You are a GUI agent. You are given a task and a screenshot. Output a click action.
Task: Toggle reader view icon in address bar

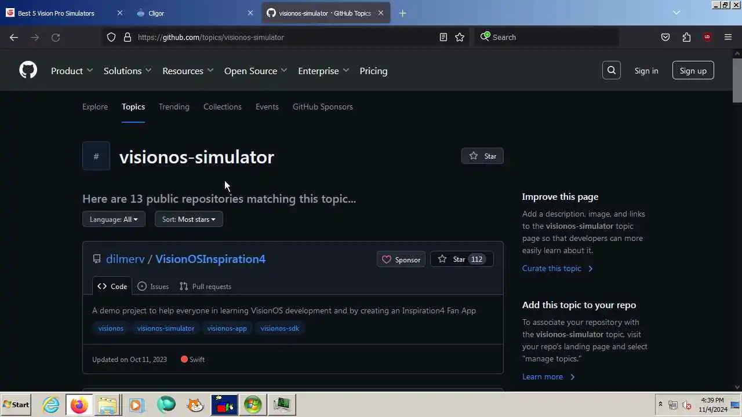(x=443, y=37)
